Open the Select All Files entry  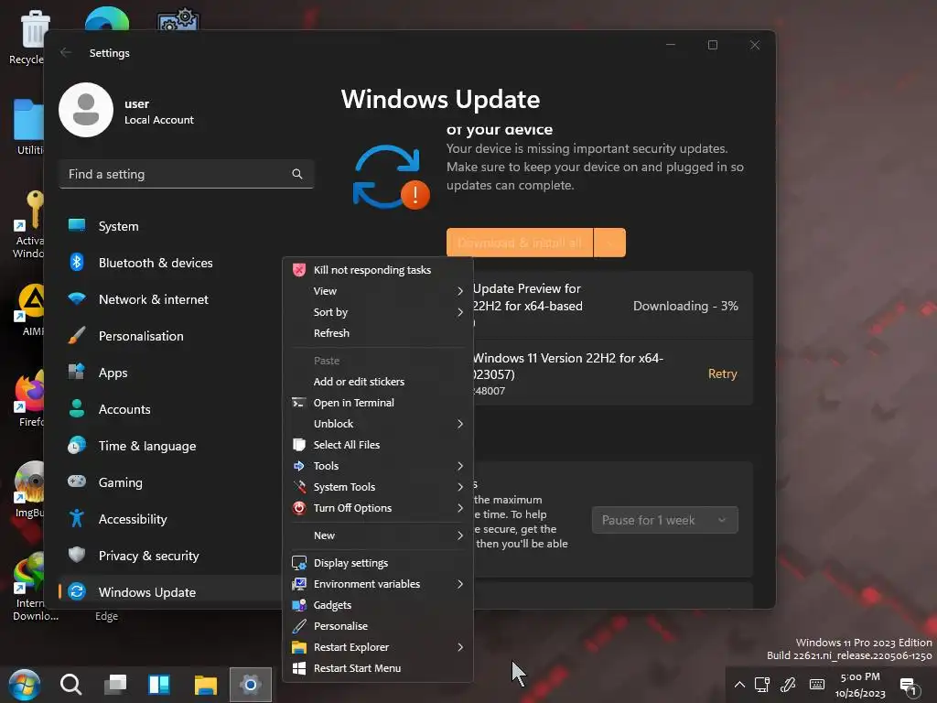pyautogui.click(x=378, y=445)
